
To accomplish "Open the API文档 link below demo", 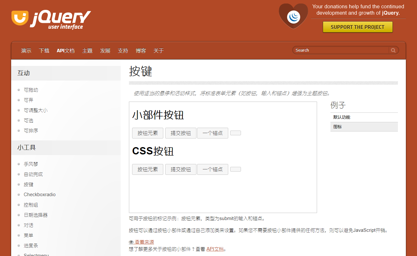I will pos(215,249).
